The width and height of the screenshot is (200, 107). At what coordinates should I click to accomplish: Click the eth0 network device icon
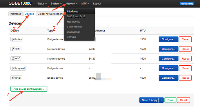13,59
